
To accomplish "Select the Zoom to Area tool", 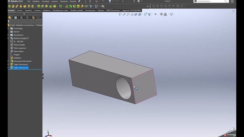I will [124, 14].
